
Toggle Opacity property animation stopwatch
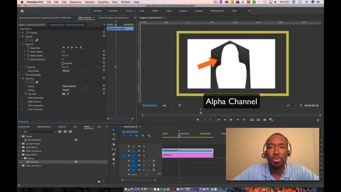26,67
